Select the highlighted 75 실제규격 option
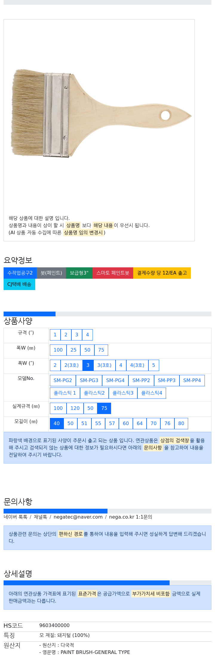 click(x=104, y=408)
